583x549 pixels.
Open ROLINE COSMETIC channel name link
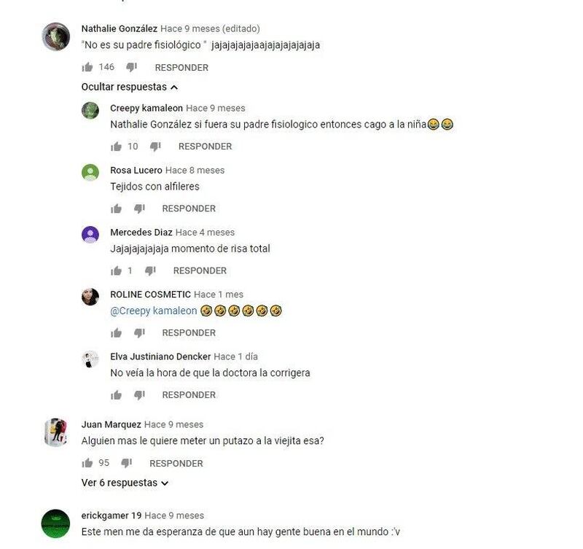pyautogui.click(x=151, y=295)
